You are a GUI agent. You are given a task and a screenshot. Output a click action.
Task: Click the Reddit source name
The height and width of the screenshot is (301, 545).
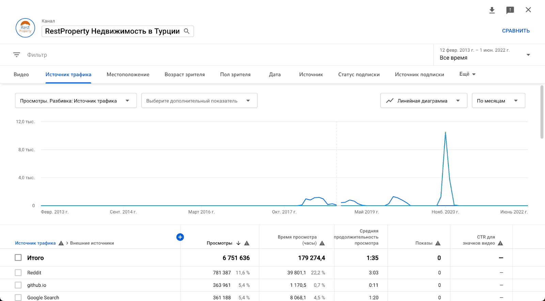click(34, 273)
